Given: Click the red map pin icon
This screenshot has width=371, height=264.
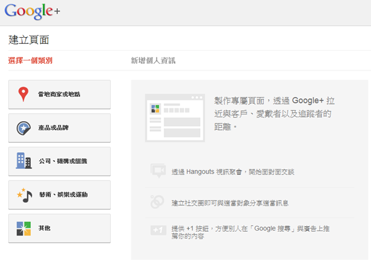Looking at the screenshot, I should pos(24,95).
